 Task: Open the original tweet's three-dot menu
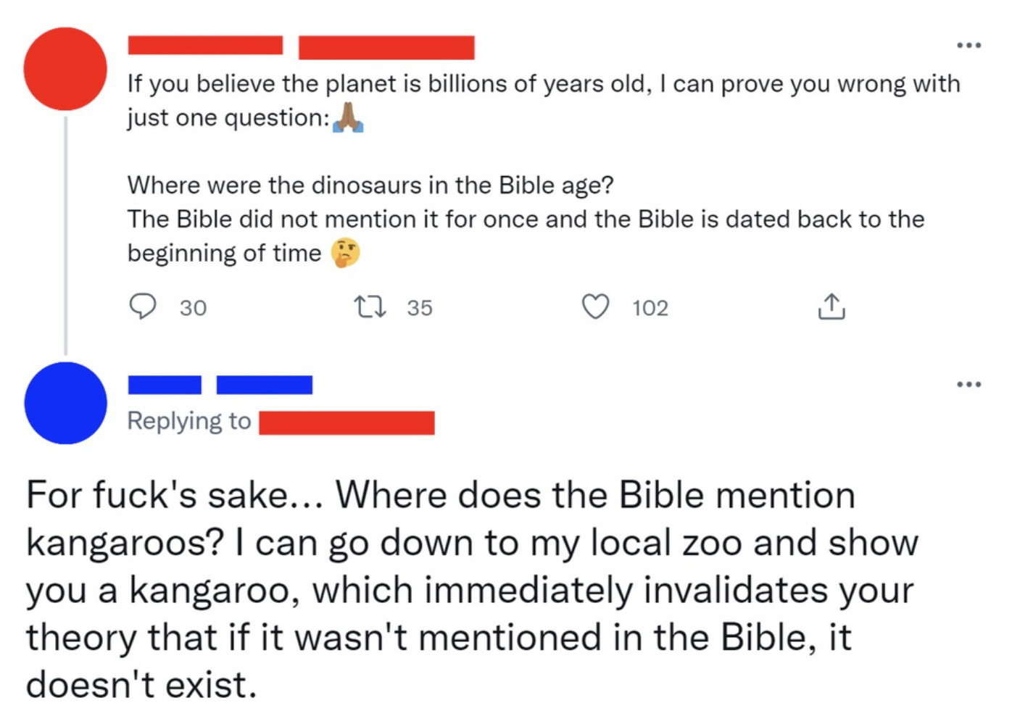[x=969, y=45]
